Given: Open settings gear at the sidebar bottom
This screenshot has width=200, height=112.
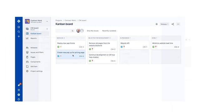Looking at the screenshot, I should tap(19, 99).
